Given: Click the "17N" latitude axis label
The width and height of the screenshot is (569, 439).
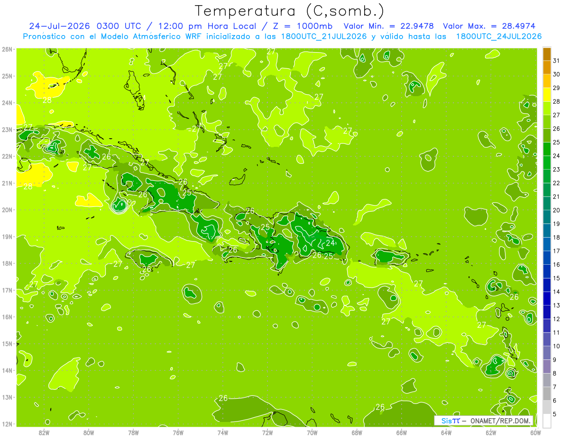Looking at the screenshot, I should click(x=7, y=290).
